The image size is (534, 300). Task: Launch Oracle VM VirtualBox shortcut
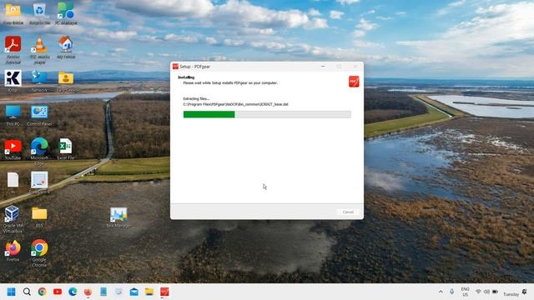(x=13, y=219)
